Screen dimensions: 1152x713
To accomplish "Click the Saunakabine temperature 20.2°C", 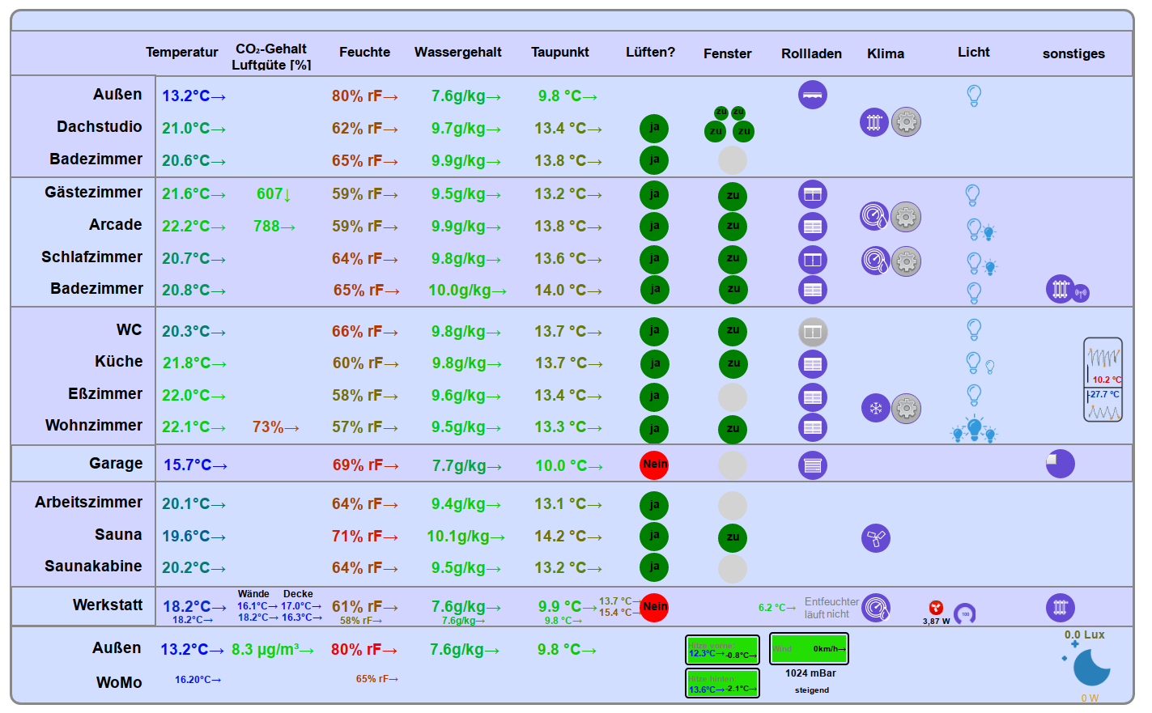I will 193,568.
